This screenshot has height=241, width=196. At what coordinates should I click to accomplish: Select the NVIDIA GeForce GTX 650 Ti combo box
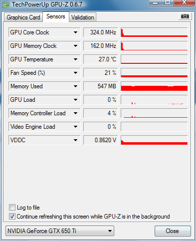tap(60, 231)
